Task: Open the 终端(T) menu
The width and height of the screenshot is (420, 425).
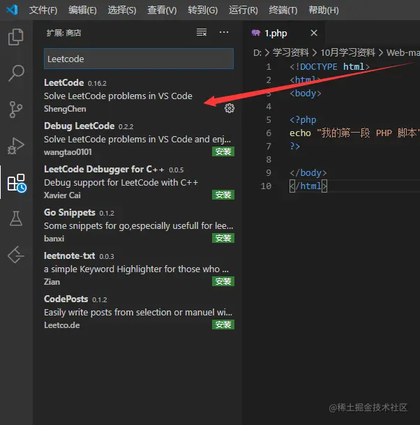Action: (283, 10)
